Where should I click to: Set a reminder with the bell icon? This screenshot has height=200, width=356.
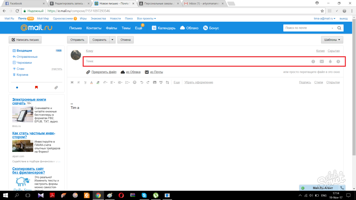[330, 61]
